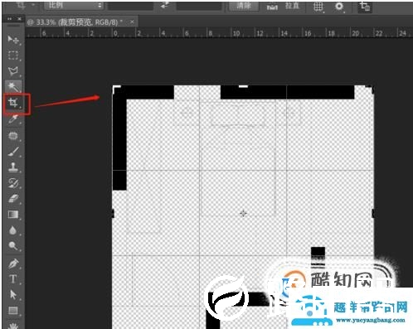The height and width of the screenshot is (329, 413).
Task: Click the crop option icon right of the gear
Action: [x=365, y=7]
